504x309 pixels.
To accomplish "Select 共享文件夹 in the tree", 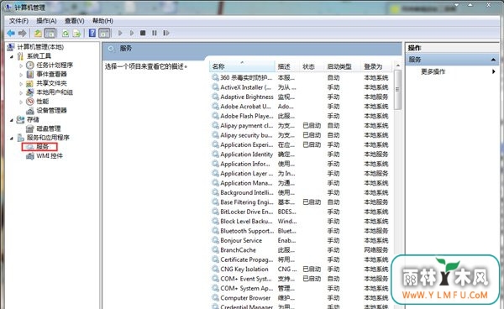I will tap(51, 83).
